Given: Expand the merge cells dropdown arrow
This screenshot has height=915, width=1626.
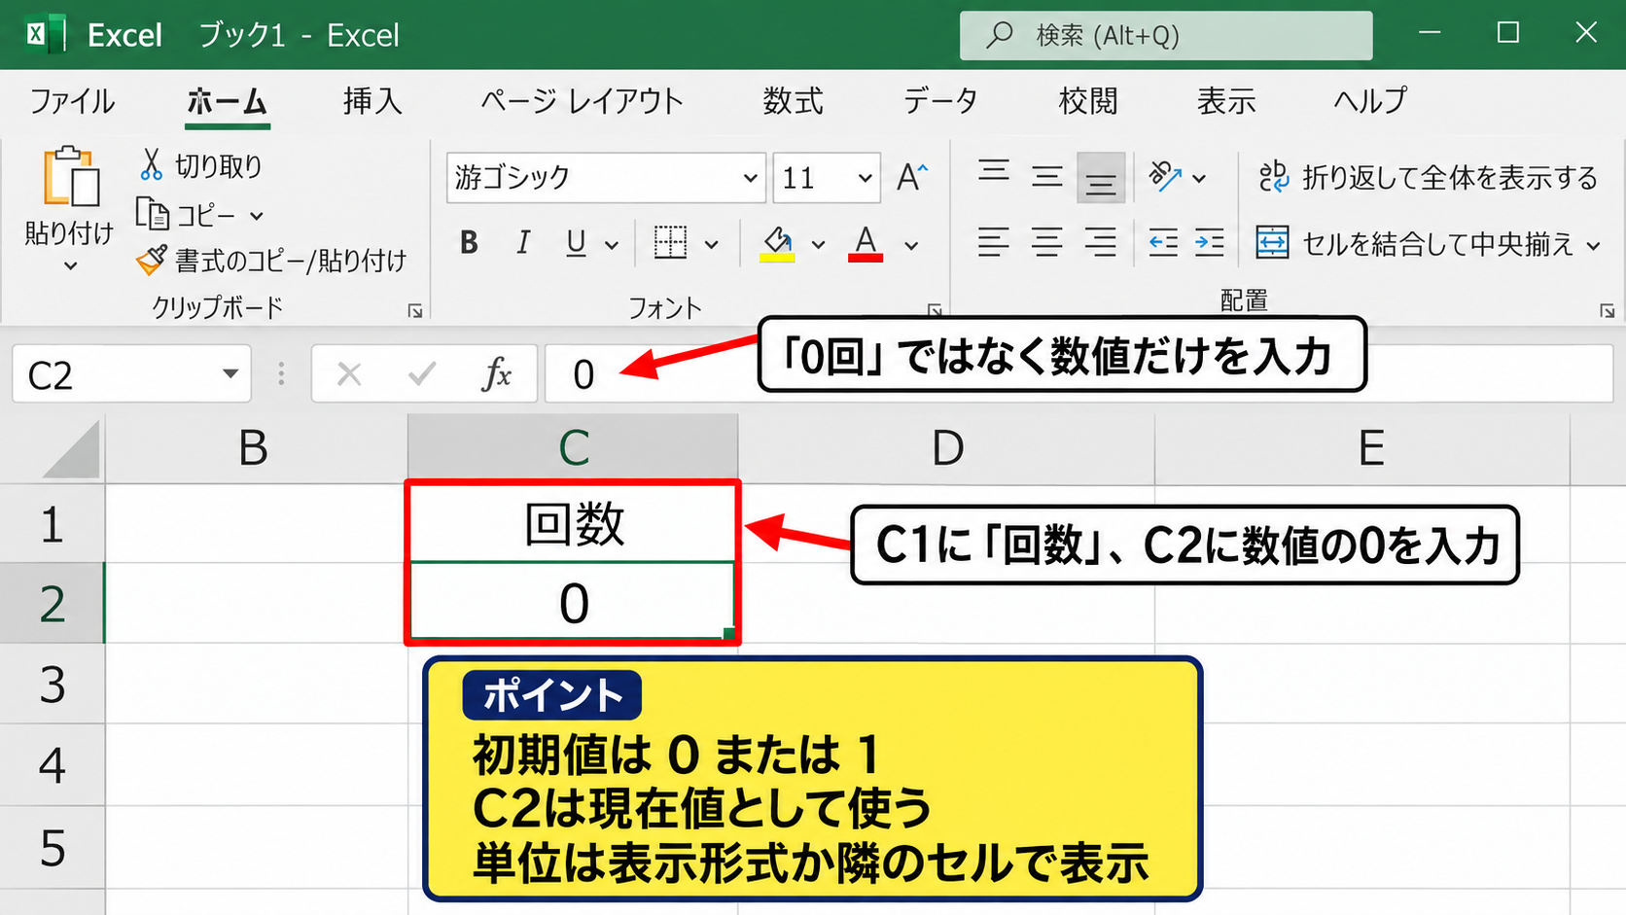Looking at the screenshot, I should point(1593,245).
